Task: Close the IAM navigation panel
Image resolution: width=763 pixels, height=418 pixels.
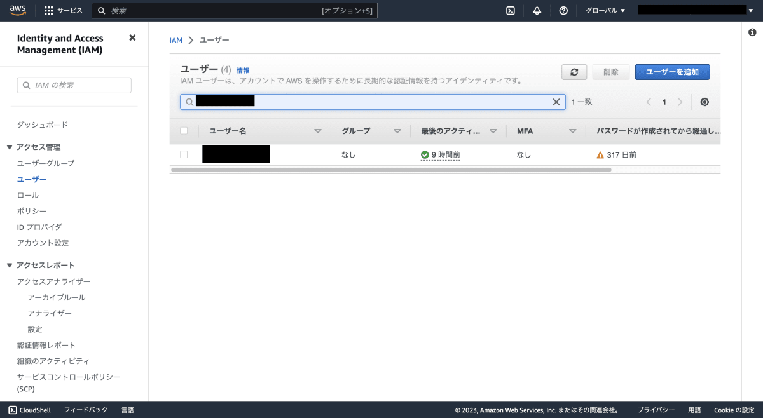Action: (x=132, y=37)
